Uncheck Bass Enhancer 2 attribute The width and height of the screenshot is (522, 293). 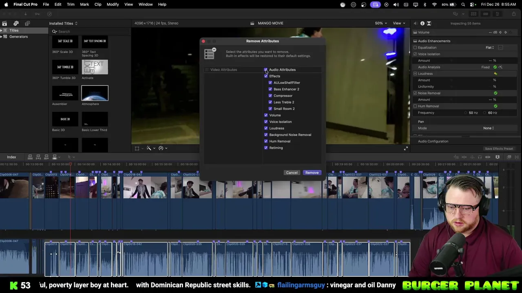coord(270,89)
